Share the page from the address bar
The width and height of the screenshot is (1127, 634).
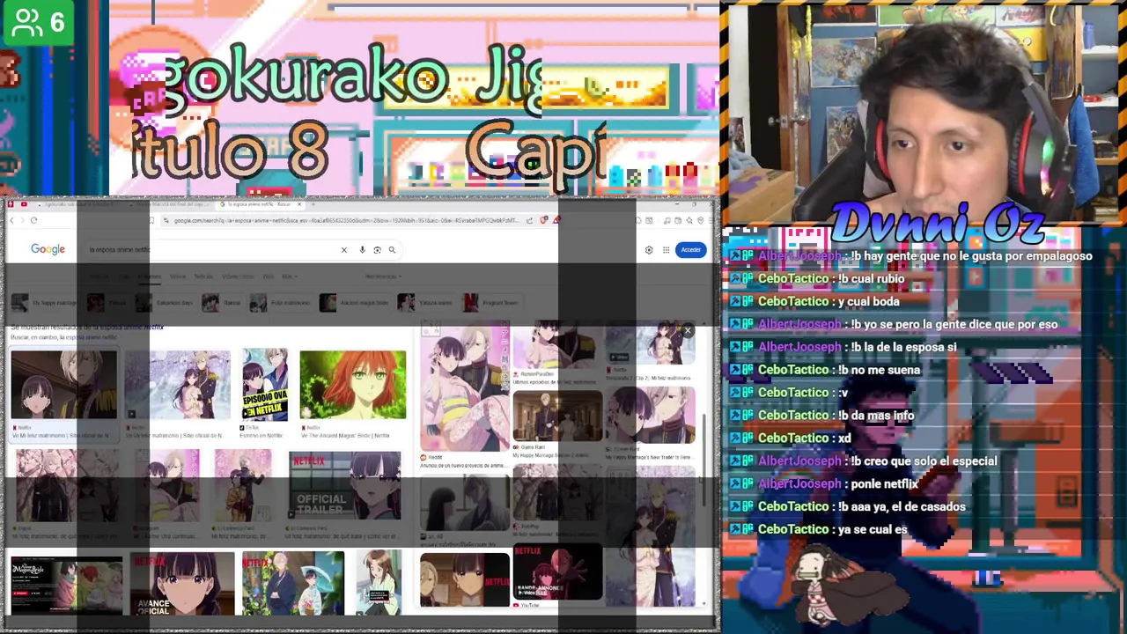(529, 220)
